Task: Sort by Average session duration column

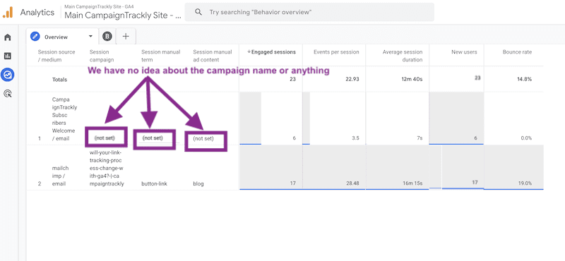Action: coord(403,56)
